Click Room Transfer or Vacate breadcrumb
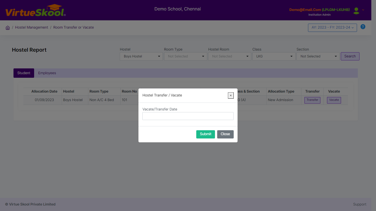The height and width of the screenshot is (211, 376). pyautogui.click(x=73, y=27)
